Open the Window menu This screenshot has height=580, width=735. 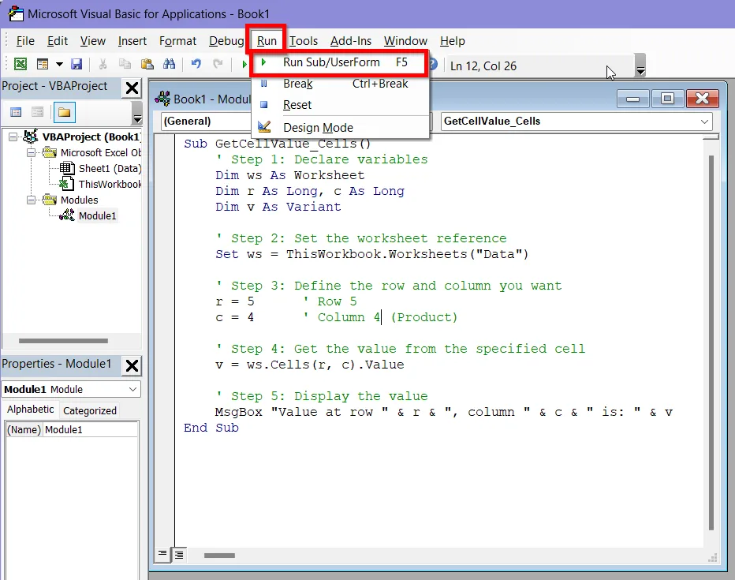405,41
